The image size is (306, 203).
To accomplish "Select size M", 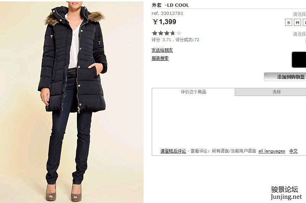I will coord(297,22).
